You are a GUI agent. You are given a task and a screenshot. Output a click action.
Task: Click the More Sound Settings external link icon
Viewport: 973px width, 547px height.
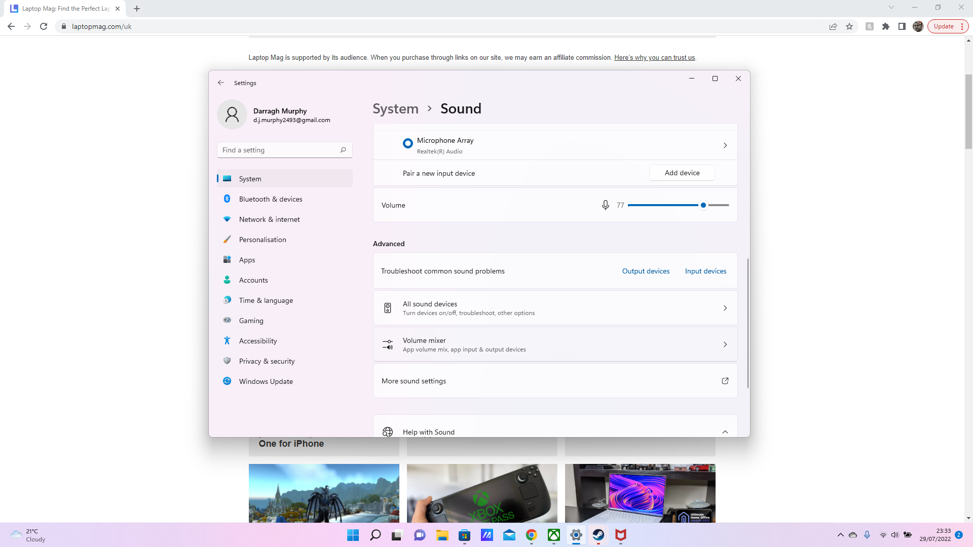coord(724,381)
